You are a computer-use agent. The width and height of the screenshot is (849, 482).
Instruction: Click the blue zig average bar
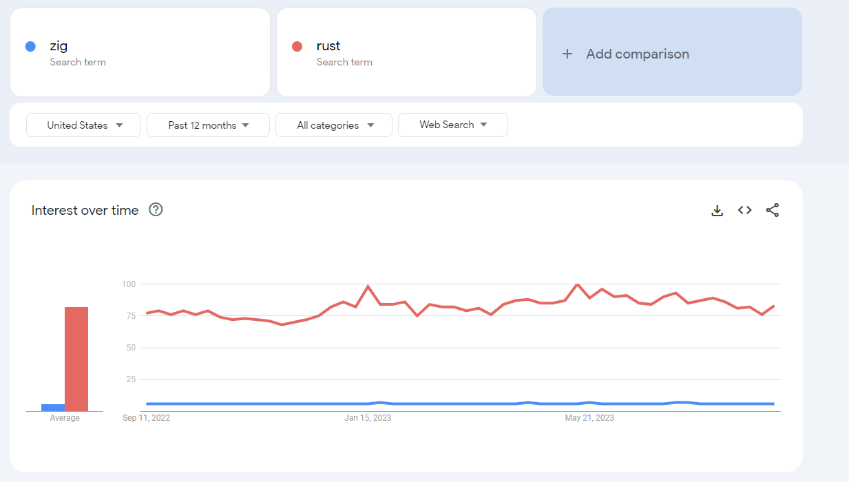(x=52, y=408)
